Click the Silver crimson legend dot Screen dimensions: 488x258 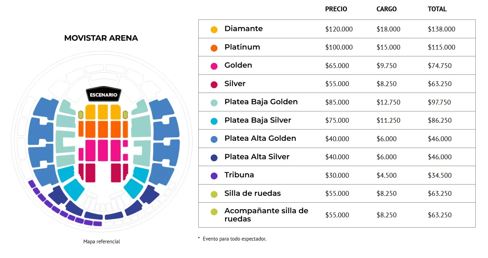(x=214, y=85)
